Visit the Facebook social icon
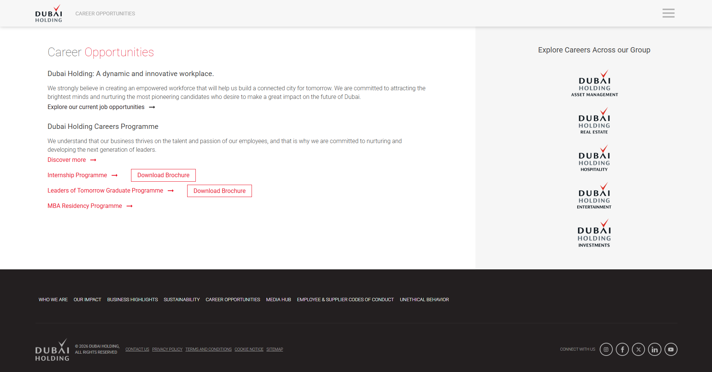 coord(622,349)
